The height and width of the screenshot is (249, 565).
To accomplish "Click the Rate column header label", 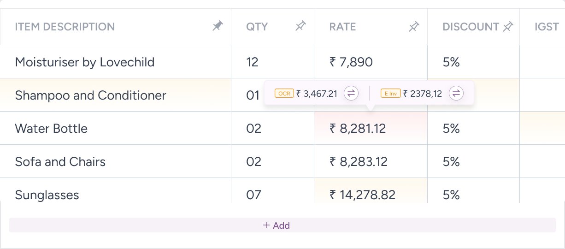I will coord(342,27).
